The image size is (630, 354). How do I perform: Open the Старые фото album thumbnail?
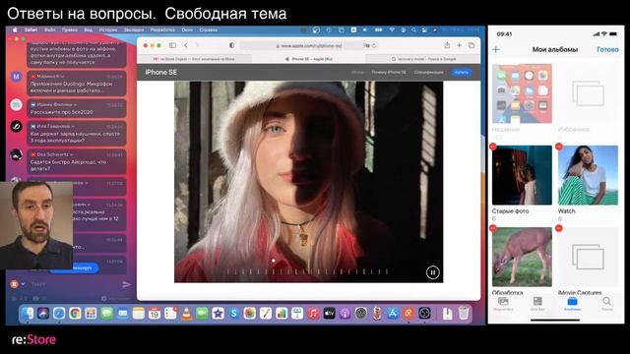point(522,175)
